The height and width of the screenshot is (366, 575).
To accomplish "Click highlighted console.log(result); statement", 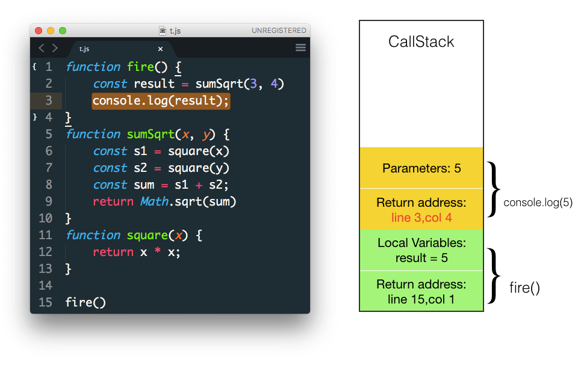I will coord(161,100).
